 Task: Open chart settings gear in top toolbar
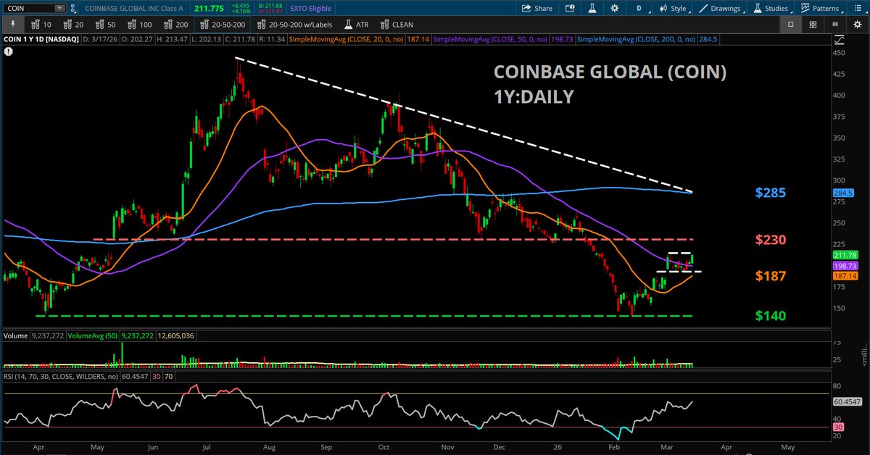click(x=615, y=9)
